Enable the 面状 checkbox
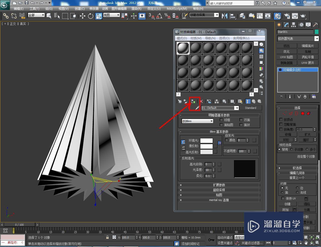The width and height of the screenshot is (321, 247). click(241, 125)
